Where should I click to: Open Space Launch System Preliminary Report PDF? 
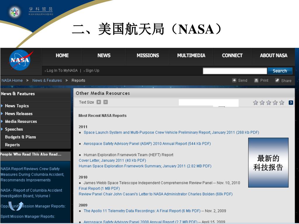[x=171, y=132]
